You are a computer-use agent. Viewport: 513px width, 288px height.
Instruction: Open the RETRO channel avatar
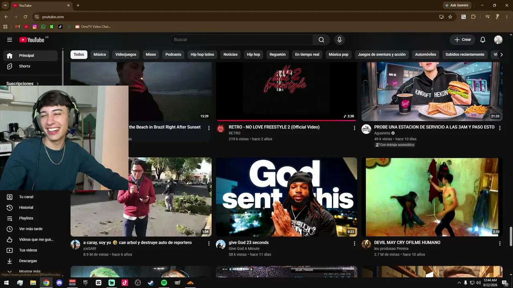tap(221, 129)
